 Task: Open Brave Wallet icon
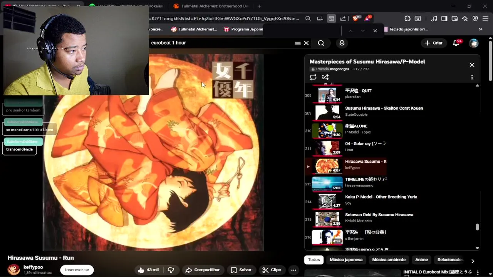pos(454,18)
